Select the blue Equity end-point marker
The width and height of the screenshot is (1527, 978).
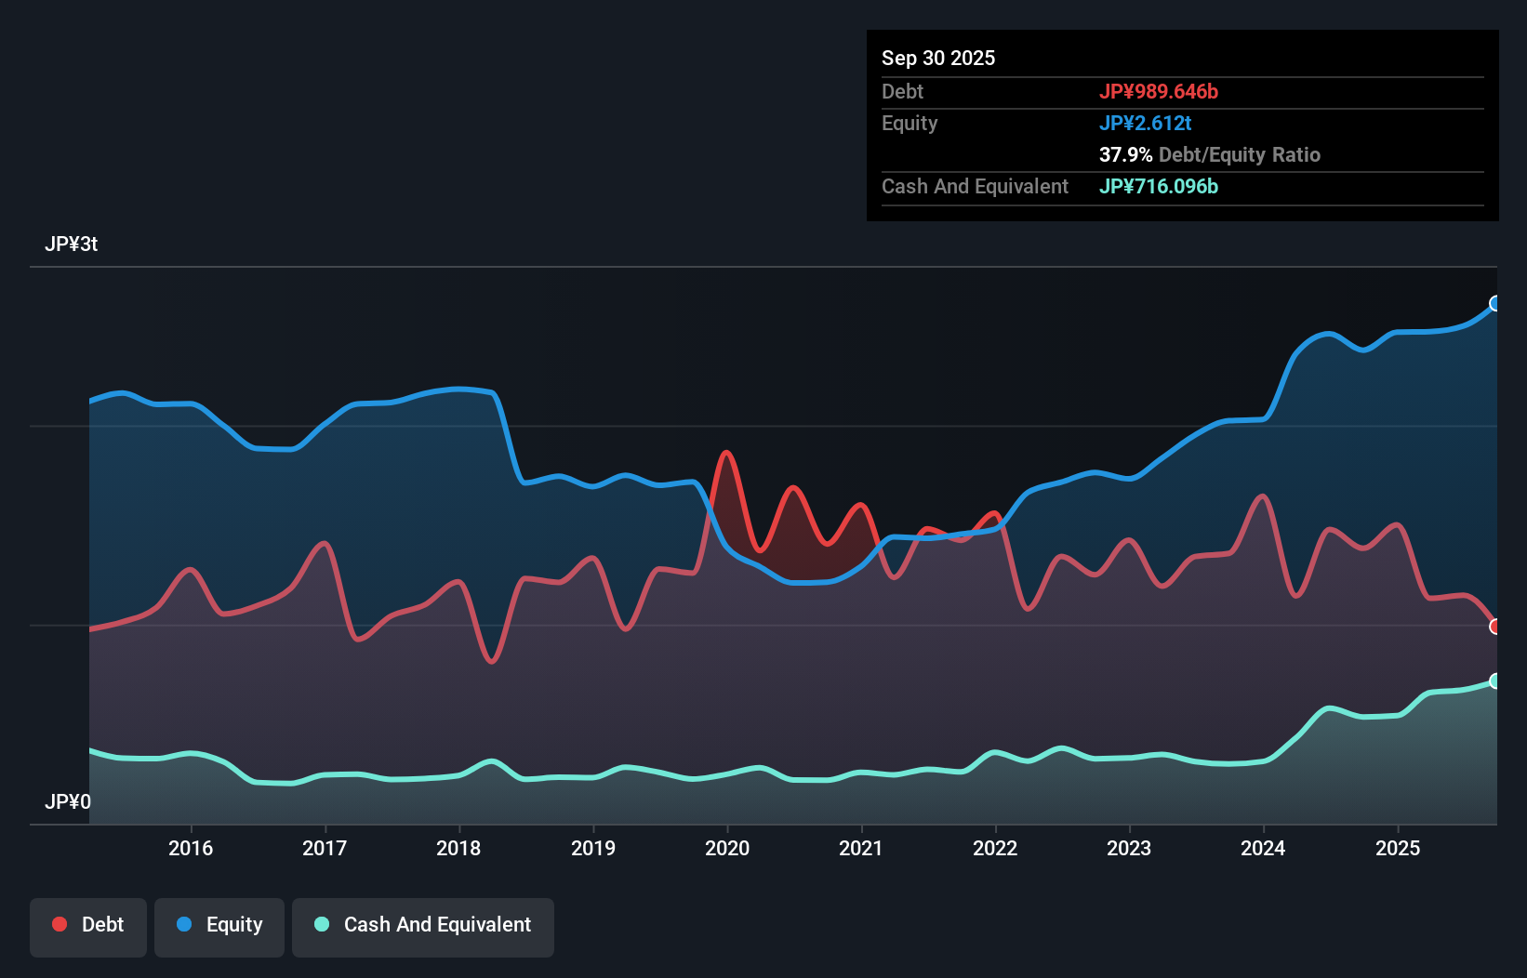click(x=1495, y=303)
